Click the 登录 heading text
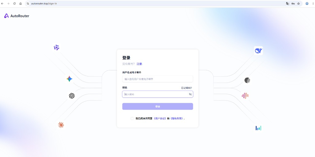The width and height of the screenshot is (315, 157). pos(126,58)
